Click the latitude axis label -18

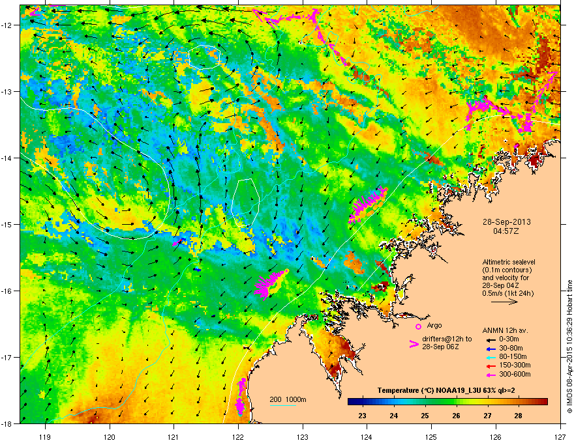pyautogui.click(x=7, y=424)
